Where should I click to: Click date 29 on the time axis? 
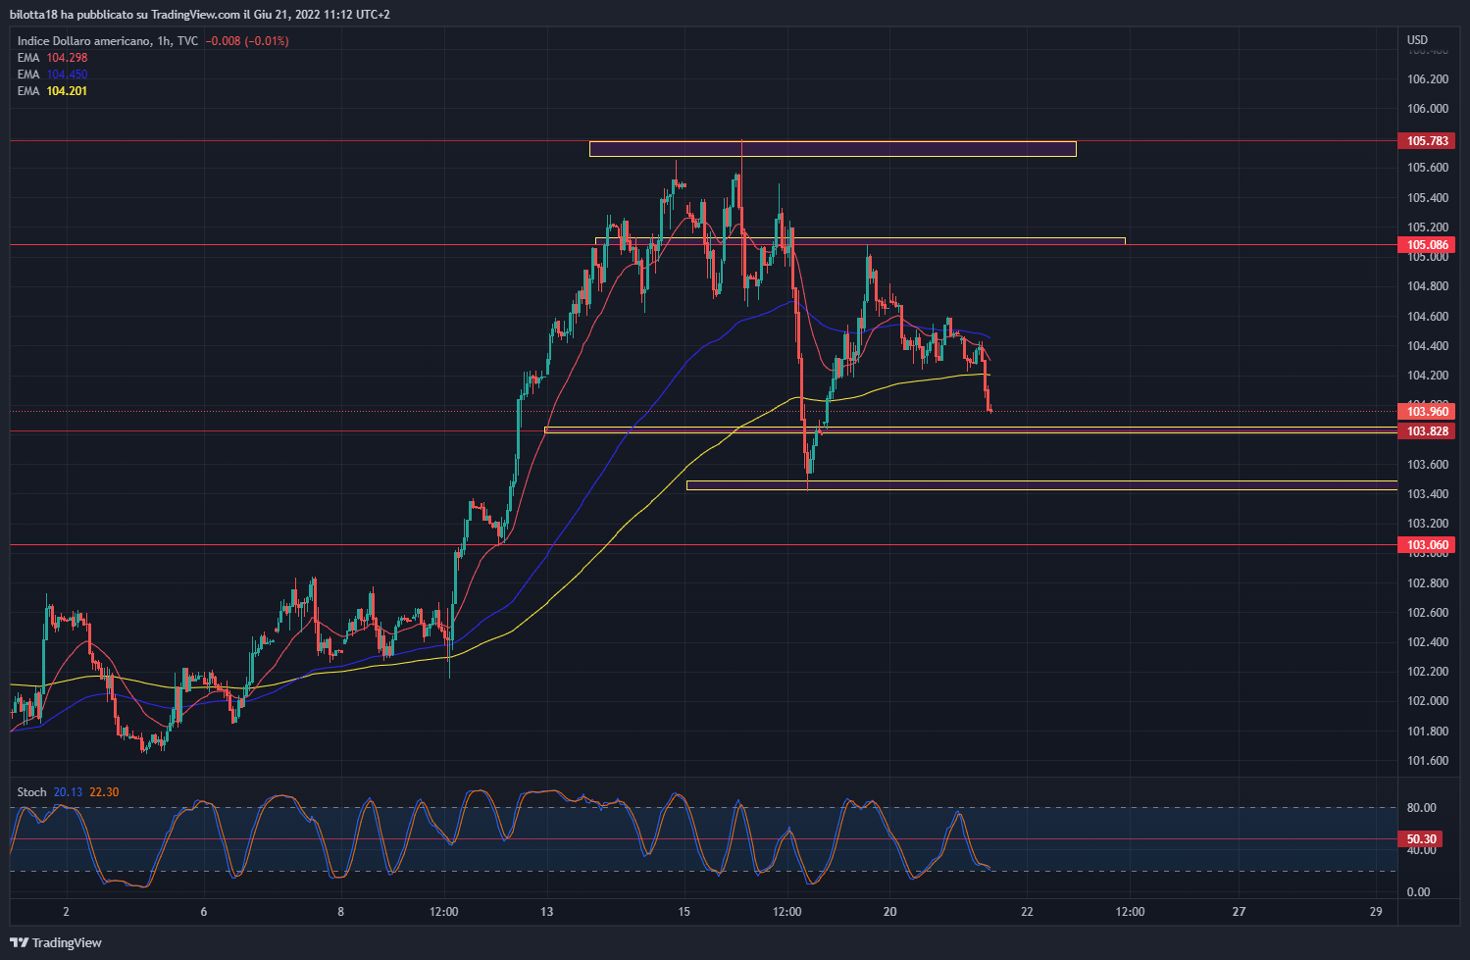click(1377, 912)
